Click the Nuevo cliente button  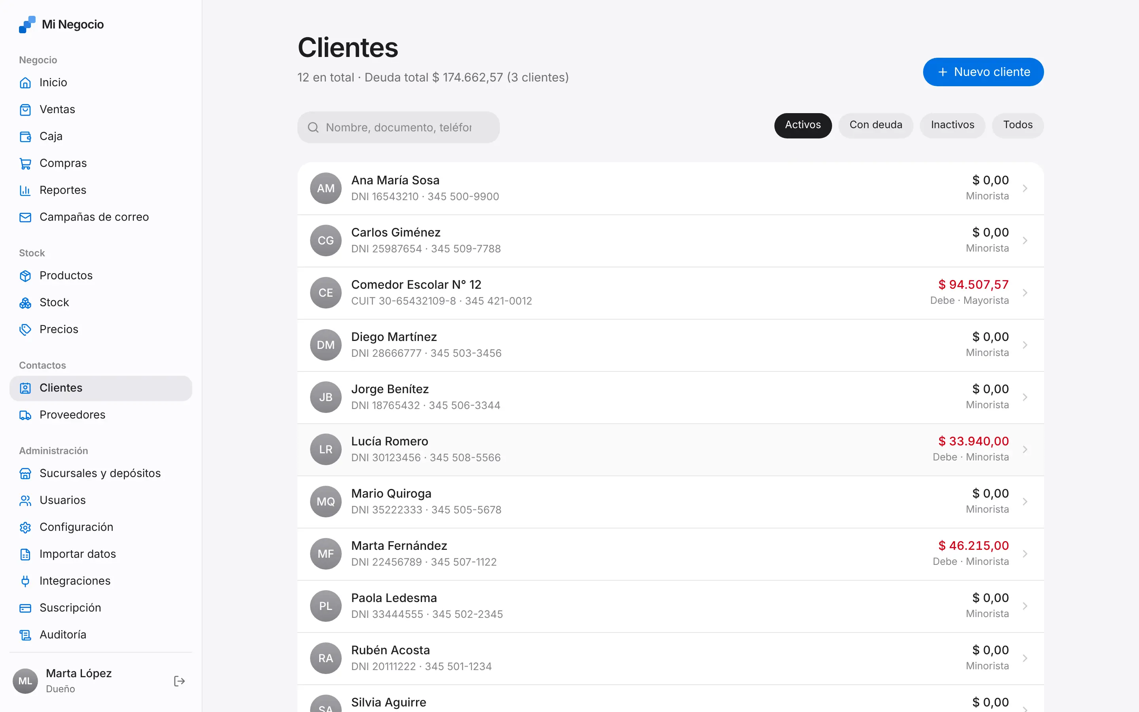click(983, 72)
